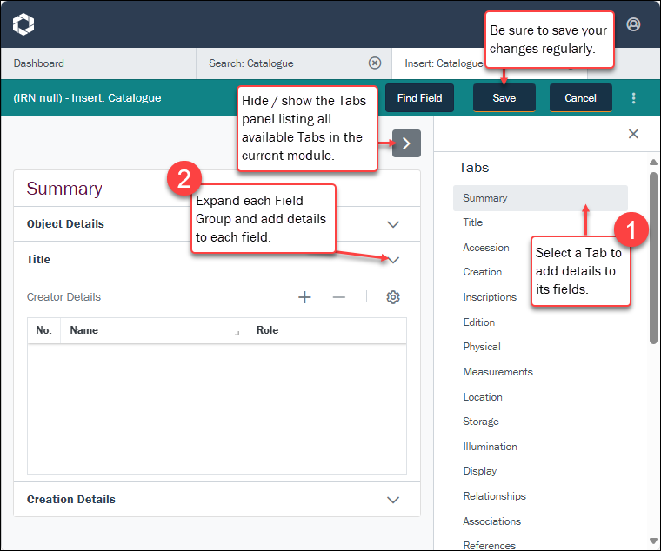Collapse the Title field group
The image size is (661, 551).
(393, 260)
